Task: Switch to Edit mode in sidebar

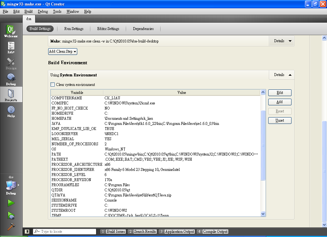Action: 11,48
